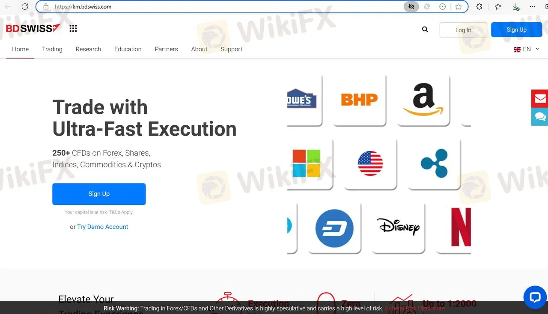The width and height of the screenshot is (548, 314).
Task: Click the red email envelope side icon
Action: (x=540, y=98)
